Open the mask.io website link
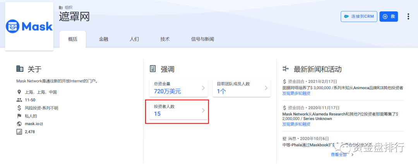The width and height of the screenshot is (418, 166). pos(32,124)
